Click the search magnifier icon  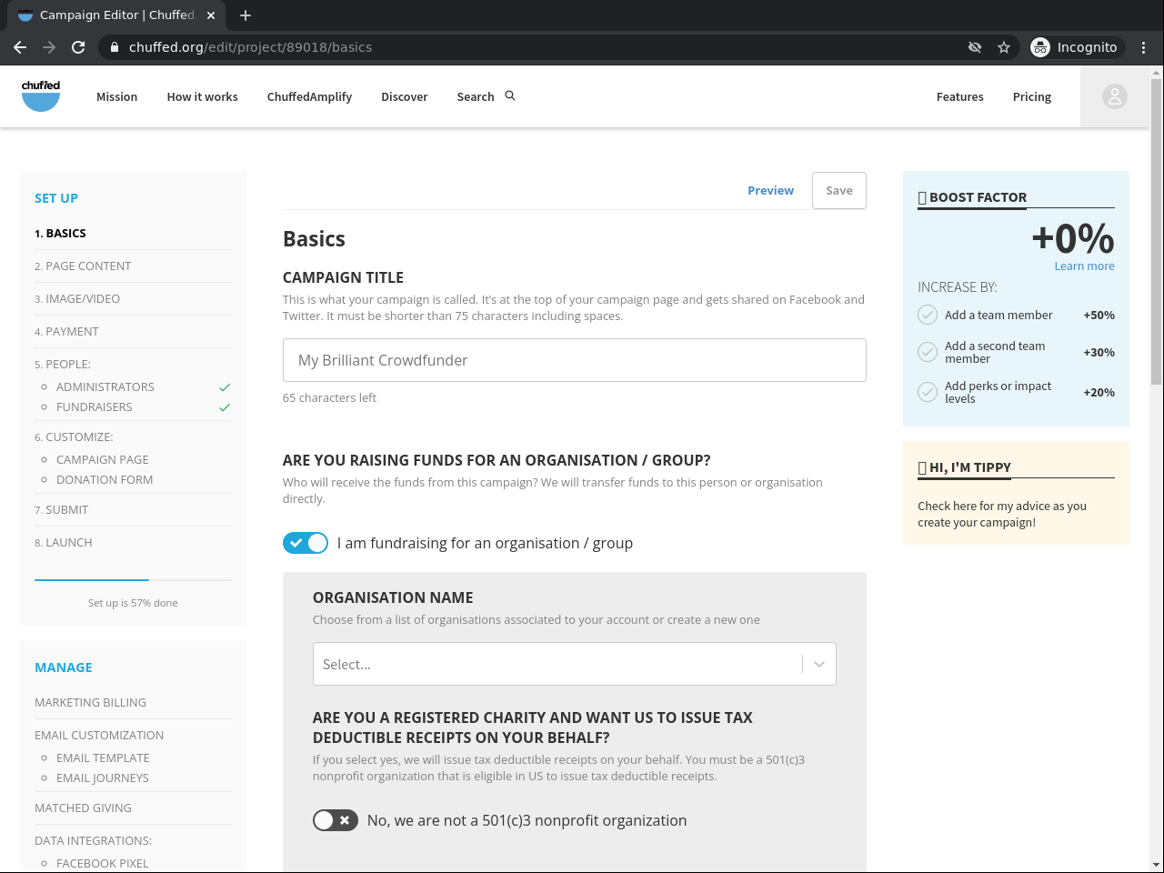510,95
